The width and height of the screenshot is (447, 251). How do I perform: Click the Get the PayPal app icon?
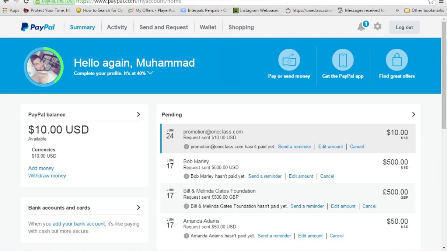pyautogui.click(x=343, y=60)
